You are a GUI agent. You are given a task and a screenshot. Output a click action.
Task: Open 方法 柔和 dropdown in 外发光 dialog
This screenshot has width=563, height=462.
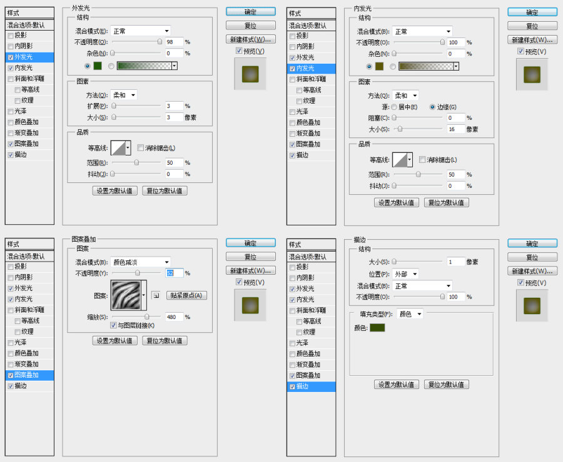[x=123, y=95]
